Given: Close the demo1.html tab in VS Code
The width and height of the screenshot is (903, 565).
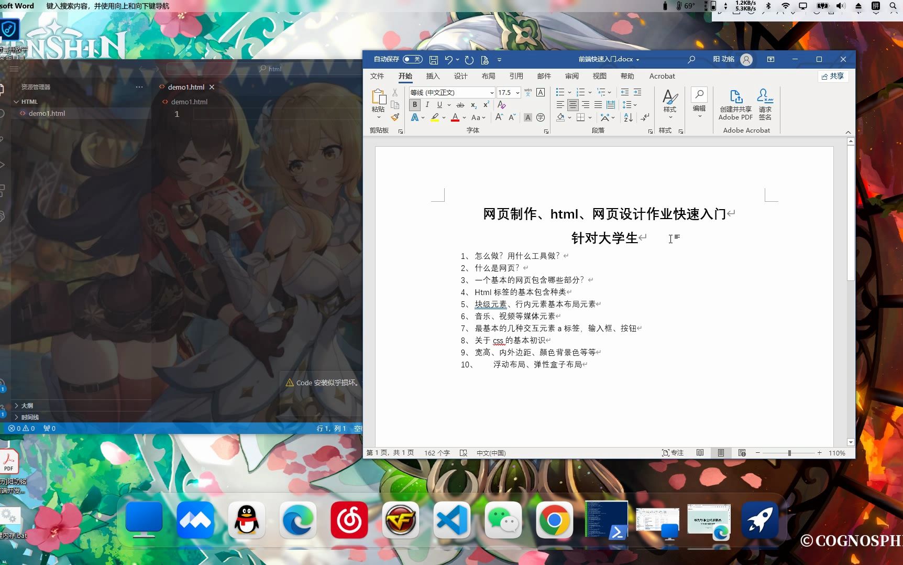Looking at the screenshot, I should pyautogui.click(x=212, y=87).
